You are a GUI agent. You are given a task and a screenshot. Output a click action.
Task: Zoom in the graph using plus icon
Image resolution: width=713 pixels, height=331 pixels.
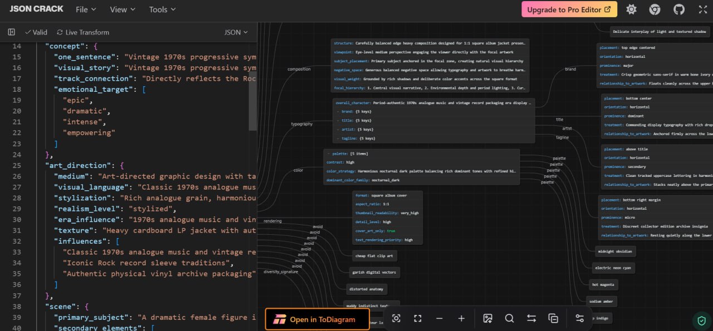point(461,318)
